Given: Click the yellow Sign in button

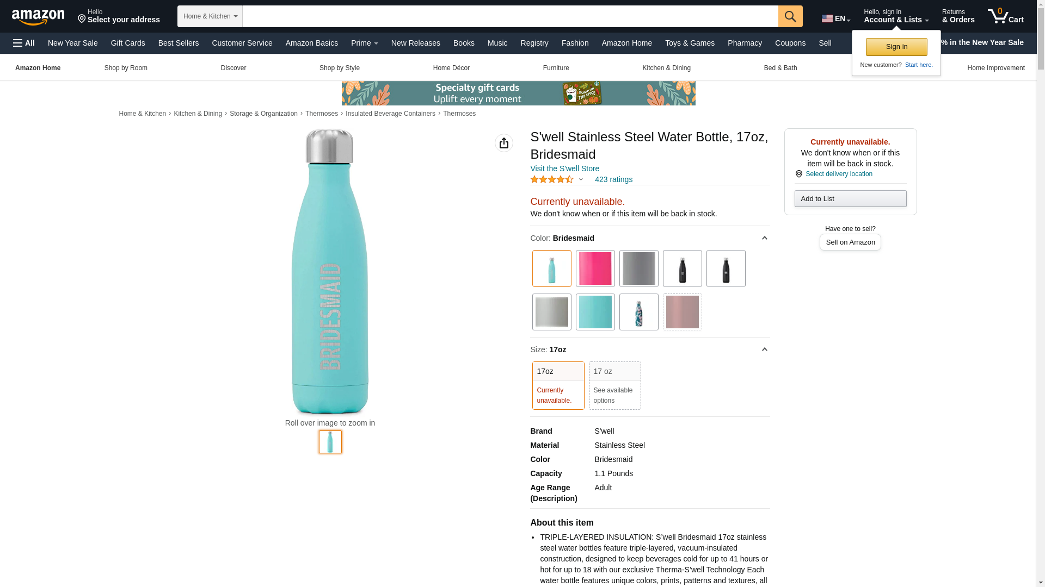Looking at the screenshot, I should tap(896, 47).
